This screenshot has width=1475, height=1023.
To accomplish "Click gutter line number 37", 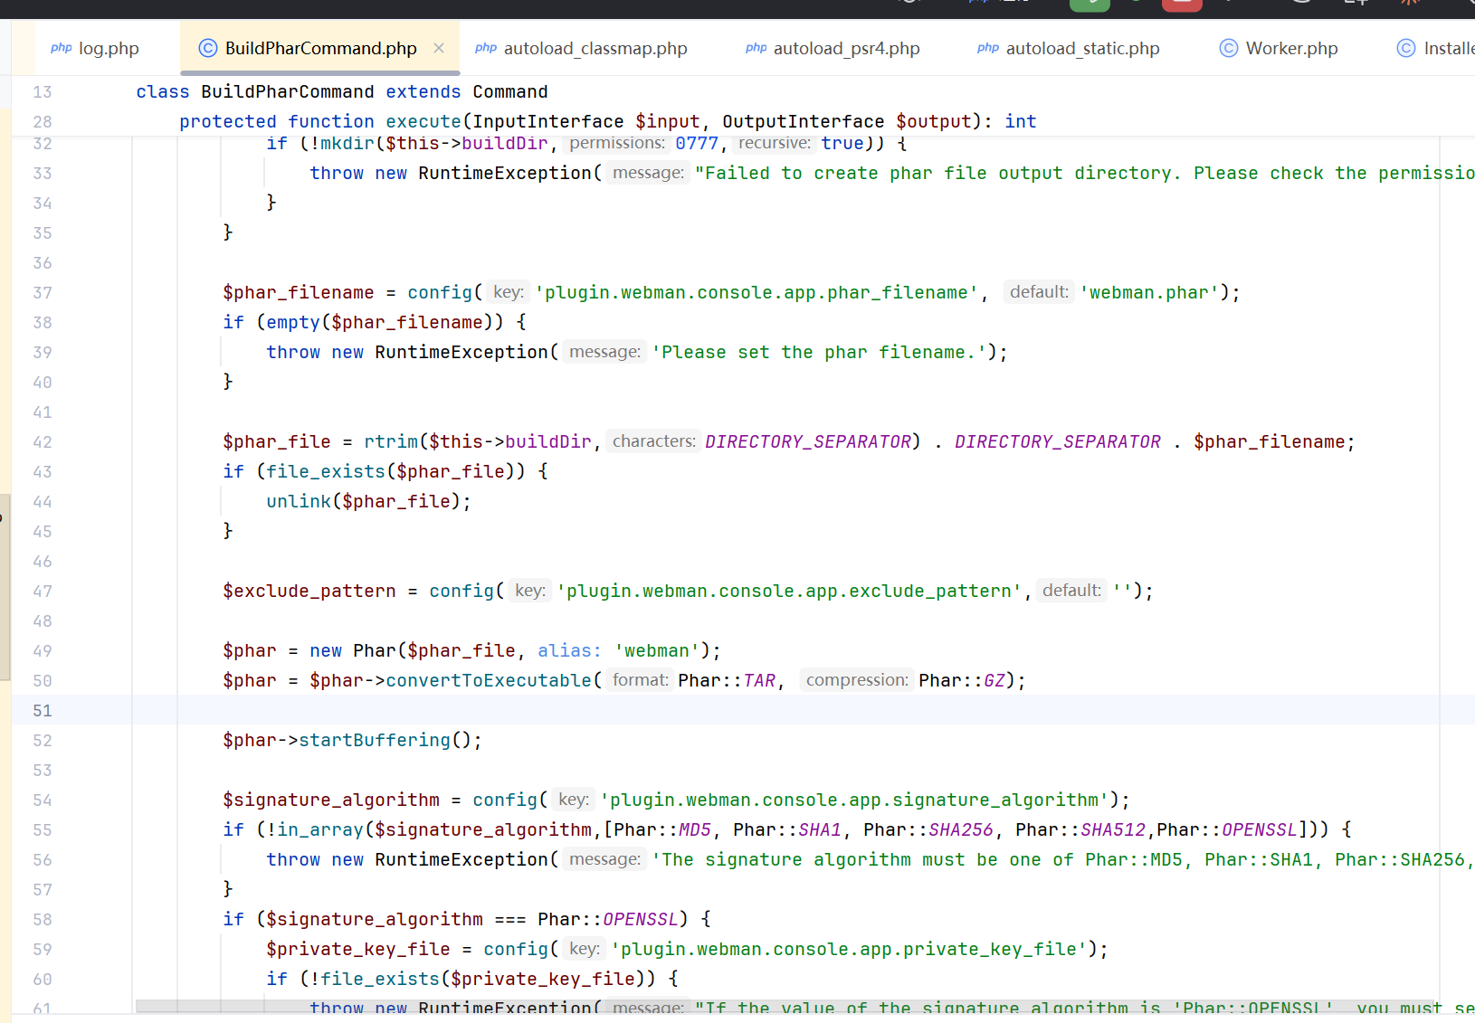I will (x=43, y=293).
